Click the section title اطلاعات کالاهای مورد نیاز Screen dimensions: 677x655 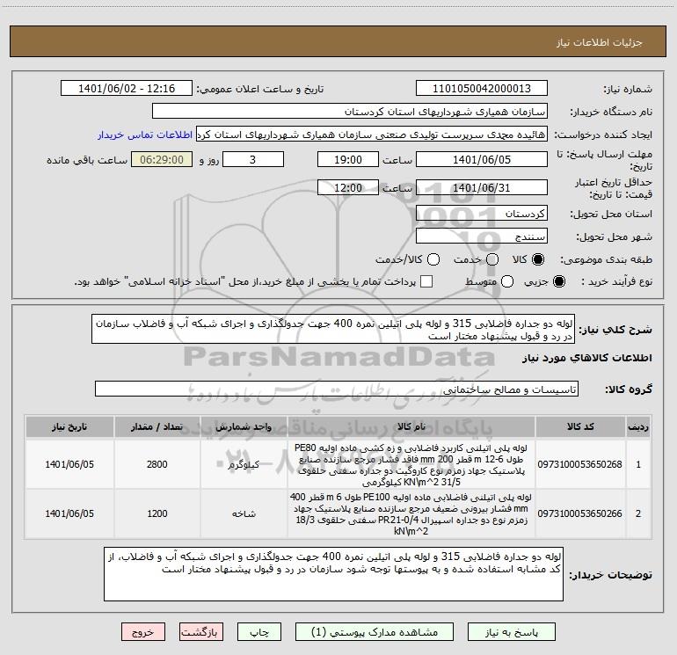[587, 358]
